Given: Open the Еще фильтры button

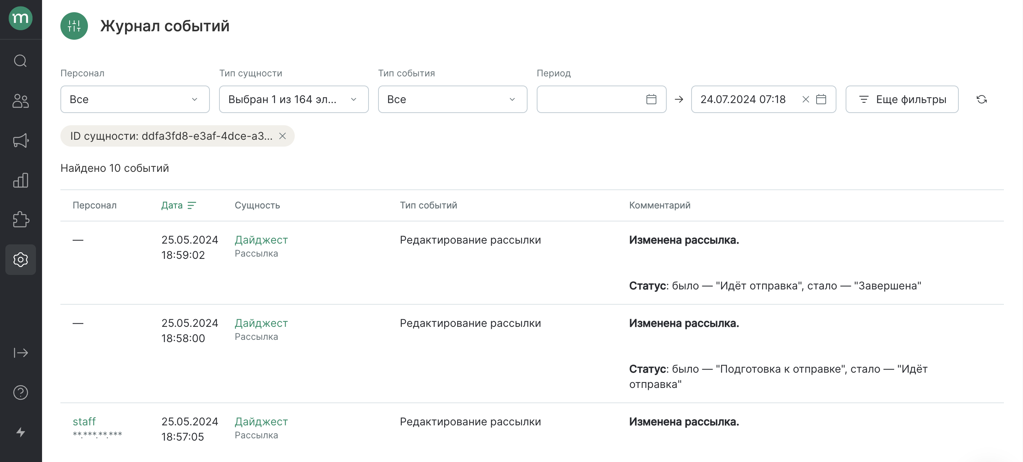Looking at the screenshot, I should (x=901, y=99).
